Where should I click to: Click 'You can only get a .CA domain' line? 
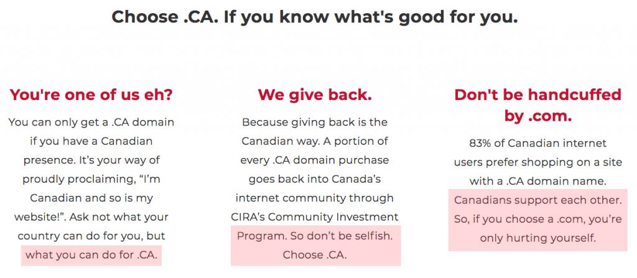pos(91,122)
